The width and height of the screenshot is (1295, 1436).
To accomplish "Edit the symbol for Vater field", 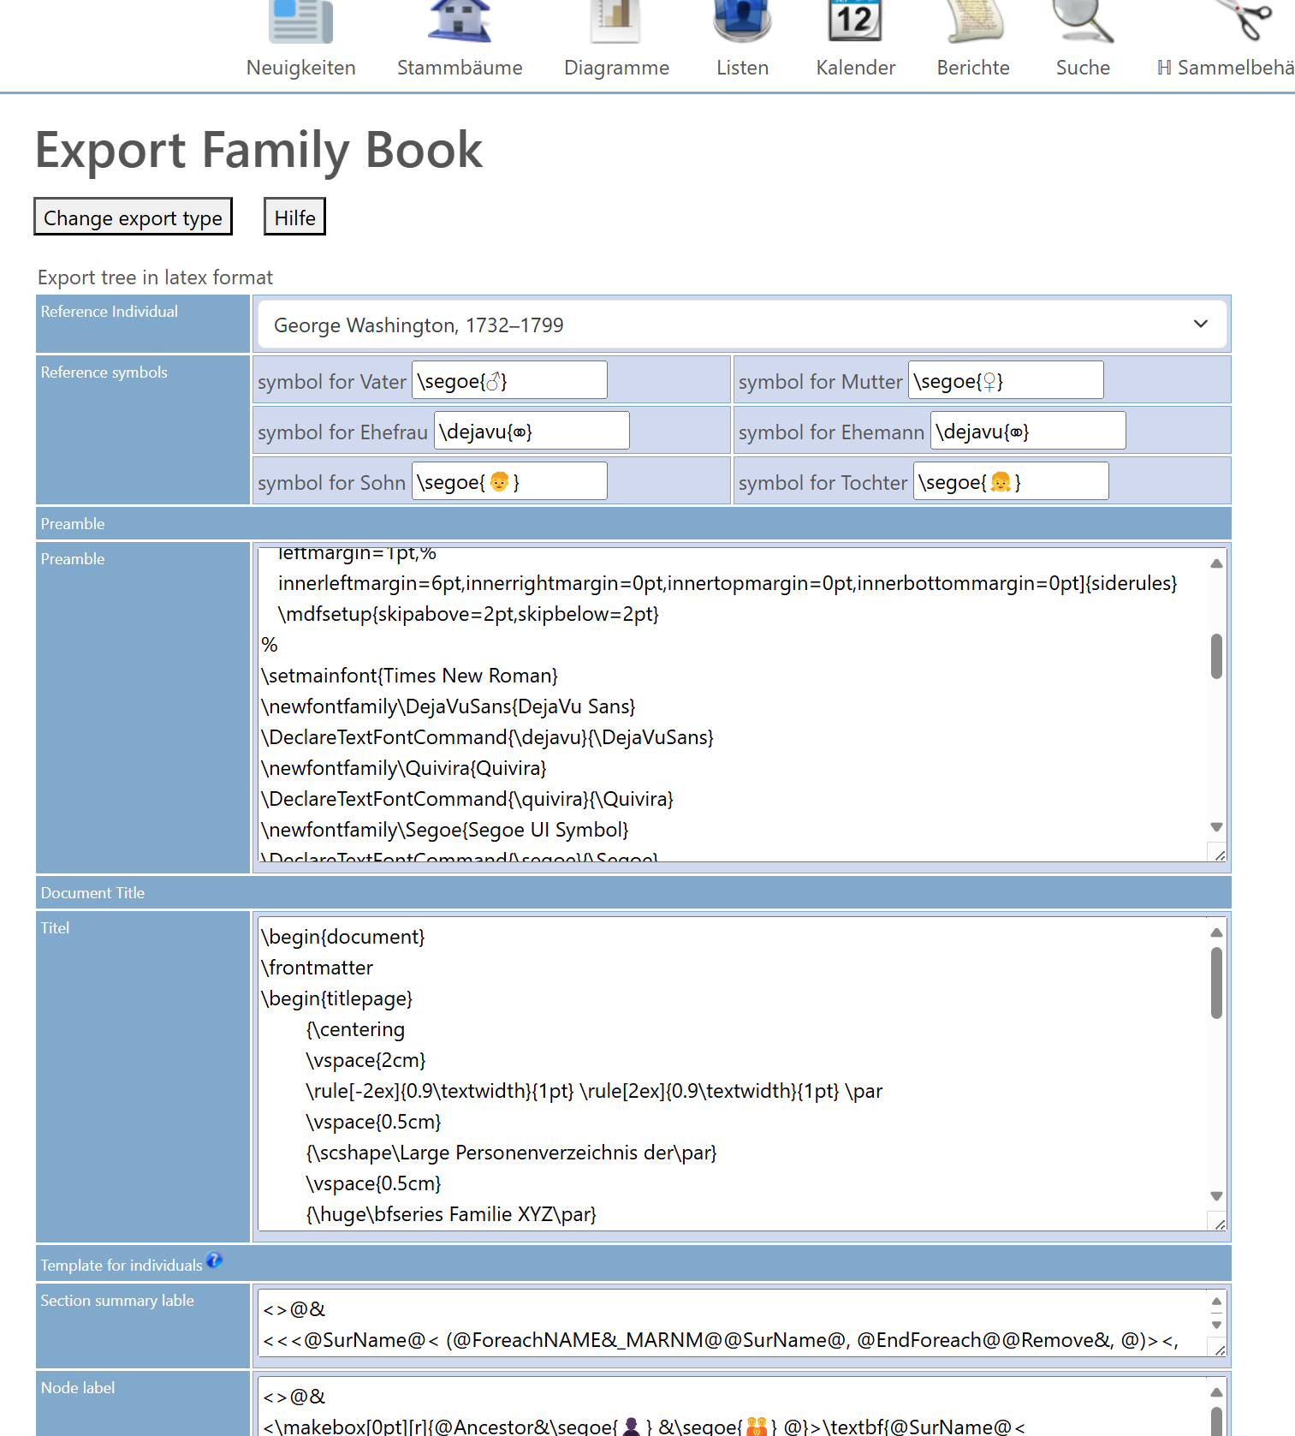I will (x=509, y=380).
